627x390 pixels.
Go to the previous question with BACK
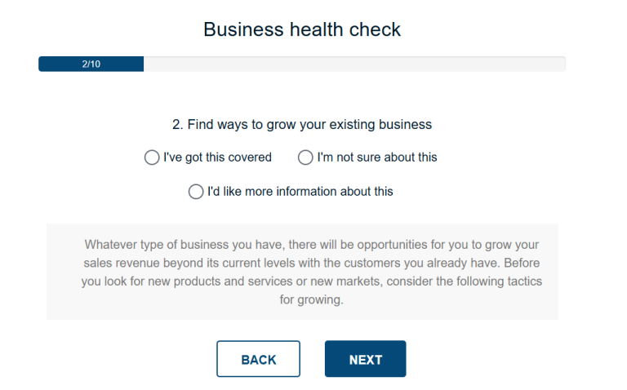tap(258, 359)
